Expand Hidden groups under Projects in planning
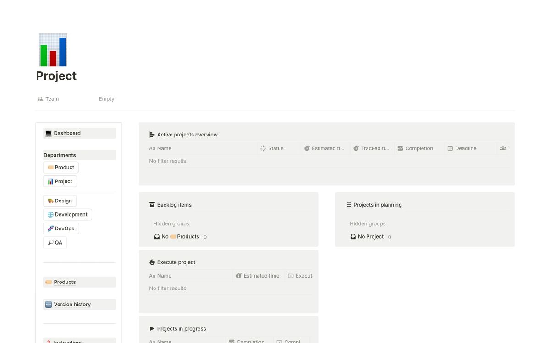Image resolution: width=550 pixels, height=343 pixels. 368,224
